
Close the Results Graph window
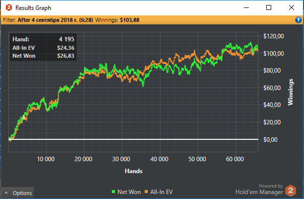292,8
